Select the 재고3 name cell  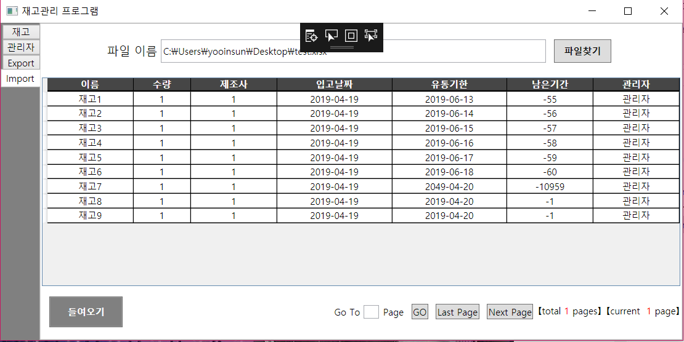[x=91, y=128]
